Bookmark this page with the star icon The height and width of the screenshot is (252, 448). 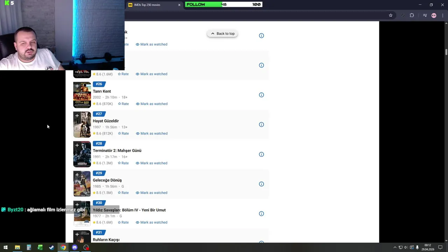(x=391, y=15)
